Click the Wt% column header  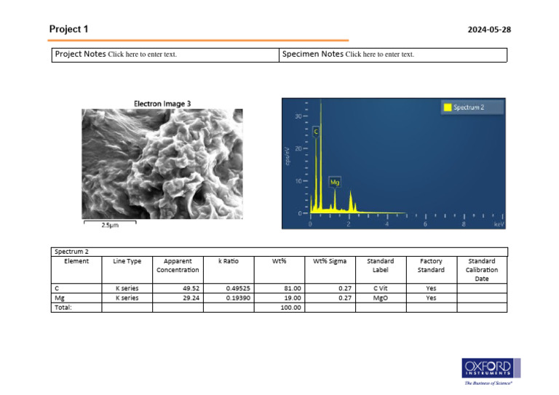279,261
